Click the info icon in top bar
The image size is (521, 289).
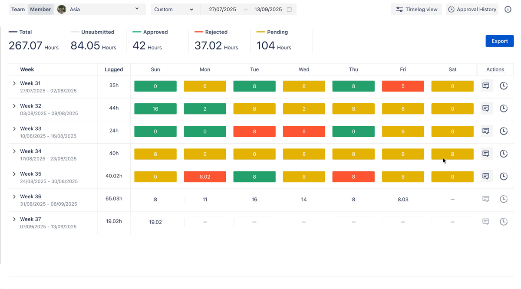click(508, 10)
